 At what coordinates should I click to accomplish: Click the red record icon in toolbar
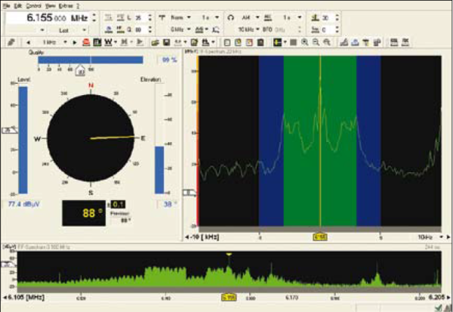pyautogui.click(x=86, y=40)
